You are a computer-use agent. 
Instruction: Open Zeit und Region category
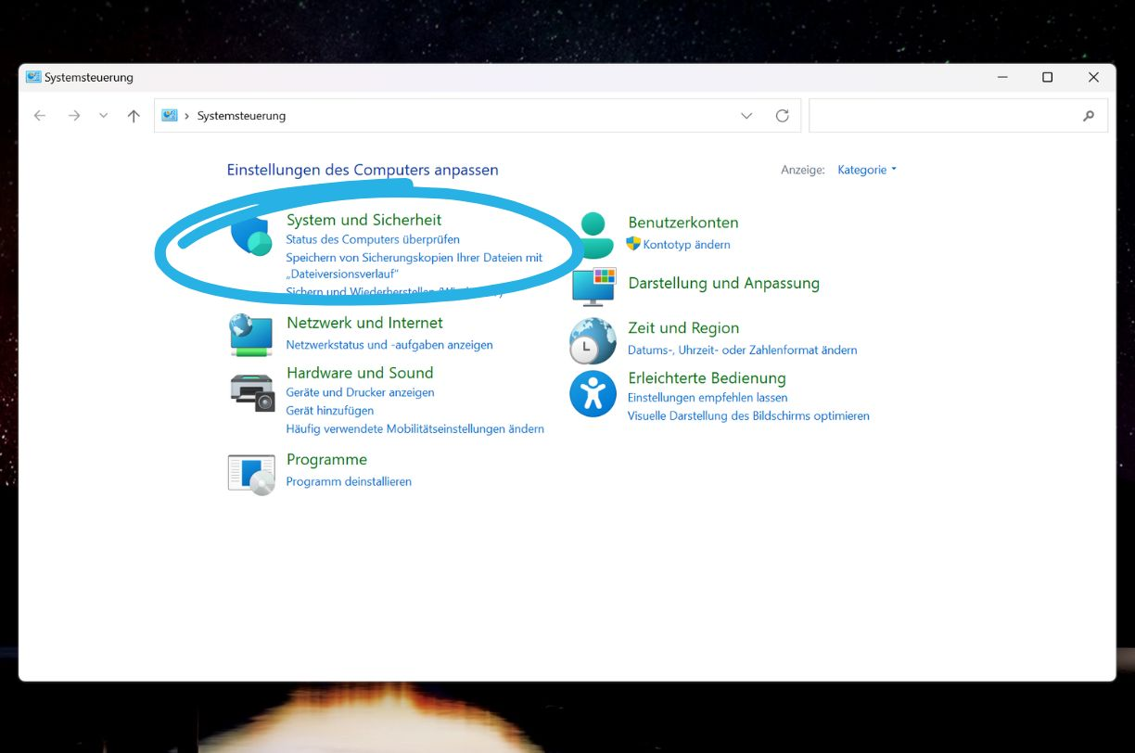pyautogui.click(x=683, y=328)
